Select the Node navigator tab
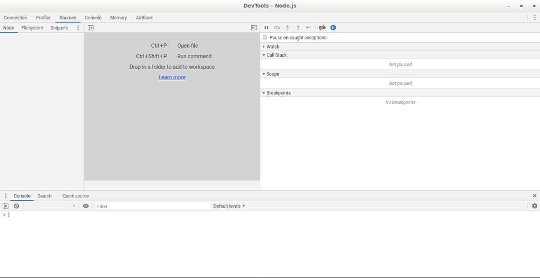Viewport: 540px width, 278px height. click(9, 27)
